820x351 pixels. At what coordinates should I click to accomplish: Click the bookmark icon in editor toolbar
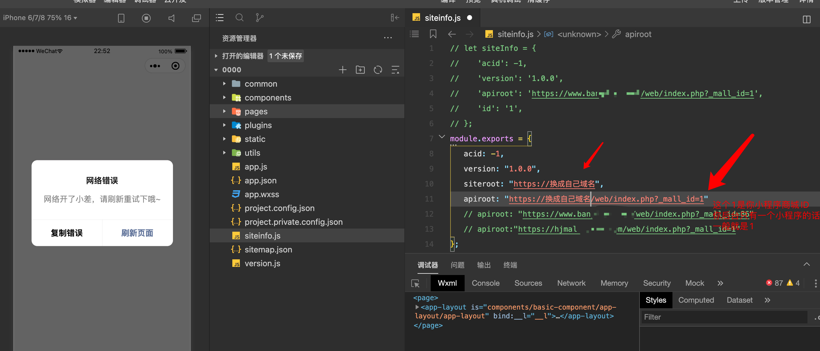pos(433,34)
